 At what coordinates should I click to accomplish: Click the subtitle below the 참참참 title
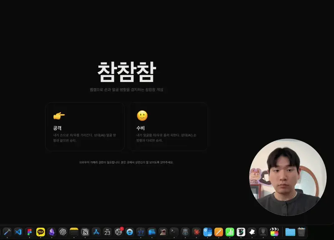[127, 90]
